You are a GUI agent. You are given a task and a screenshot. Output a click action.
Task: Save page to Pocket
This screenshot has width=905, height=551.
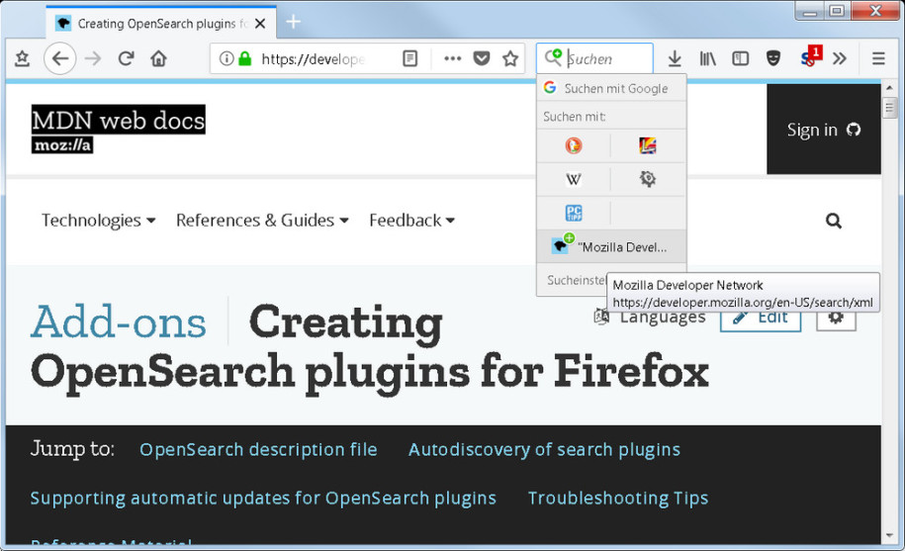tap(482, 58)
